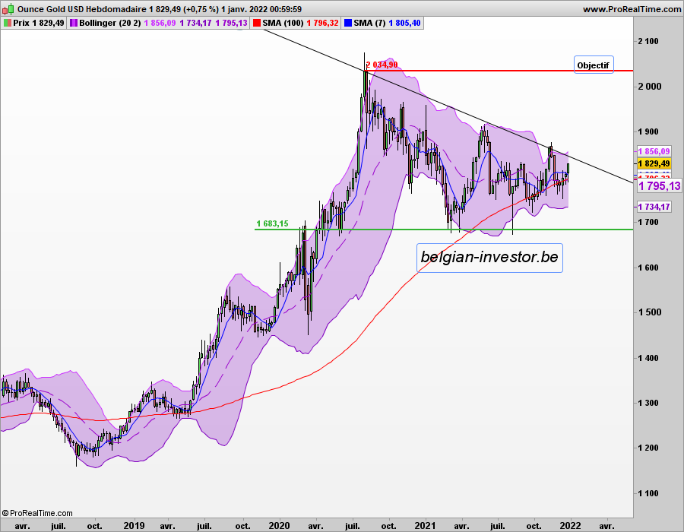
Task: Select the red 2 034,90 resistance label
Action: tap(382, 65)
